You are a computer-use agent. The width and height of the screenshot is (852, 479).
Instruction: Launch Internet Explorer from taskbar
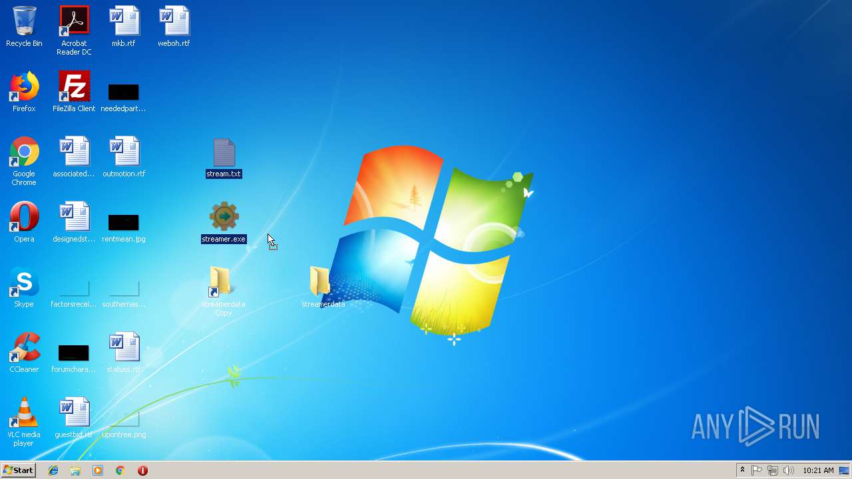coord(53,470)
